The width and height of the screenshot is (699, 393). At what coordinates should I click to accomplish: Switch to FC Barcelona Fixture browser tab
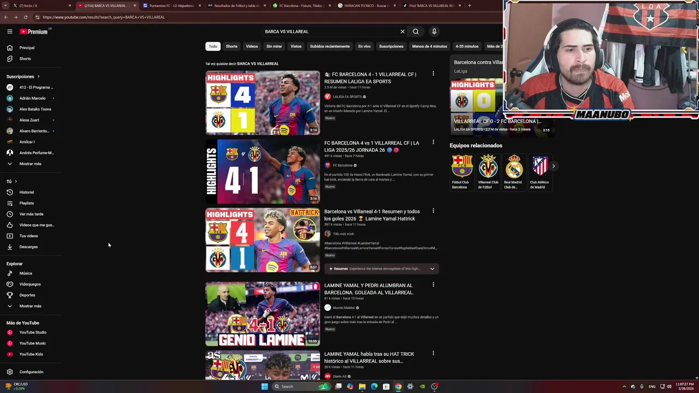[x=301, y=5]
